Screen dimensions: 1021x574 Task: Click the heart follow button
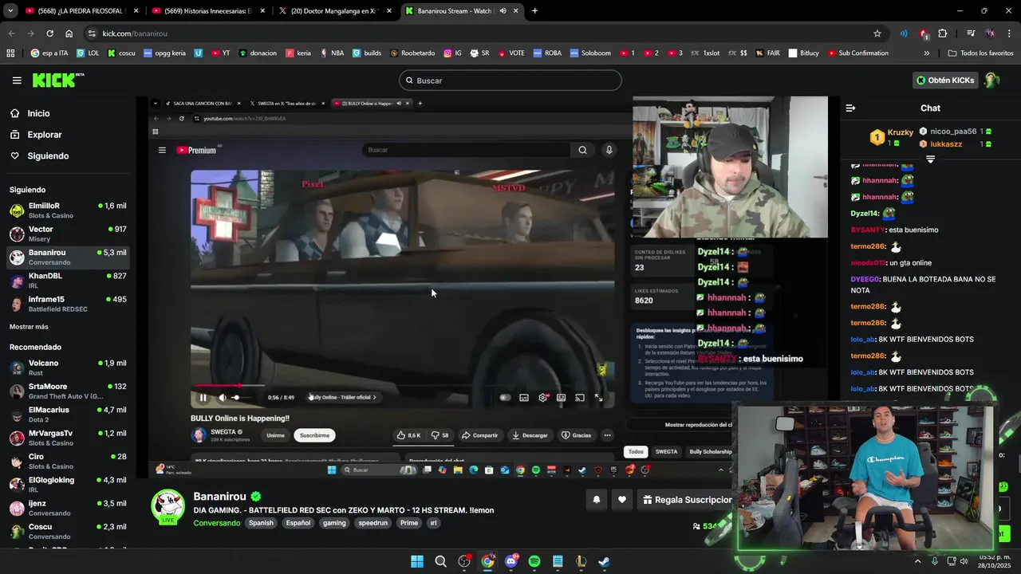(622, 500)
